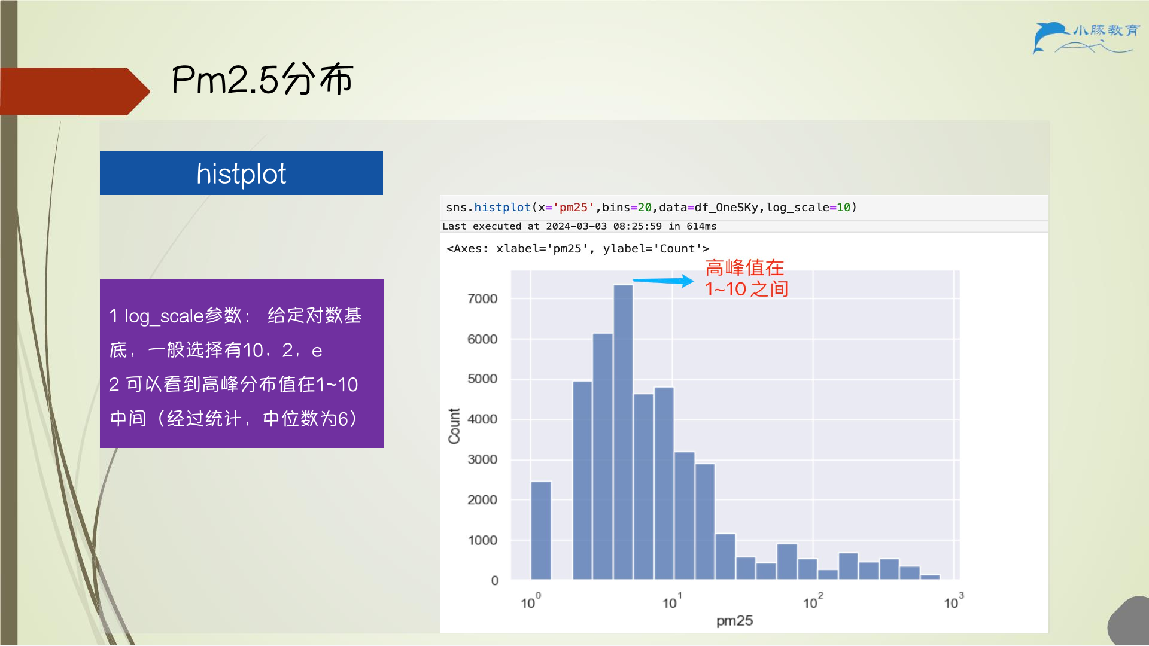The width and height of the screenshot is (1149, 646).
Task: Click the Count y-axis label
Action: pyautogui.click(x=454, y=426)
